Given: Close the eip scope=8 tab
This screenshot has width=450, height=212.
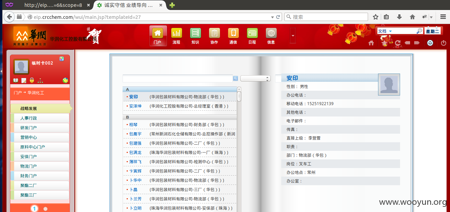Looking at the screenshot, I should click(88, 5).
